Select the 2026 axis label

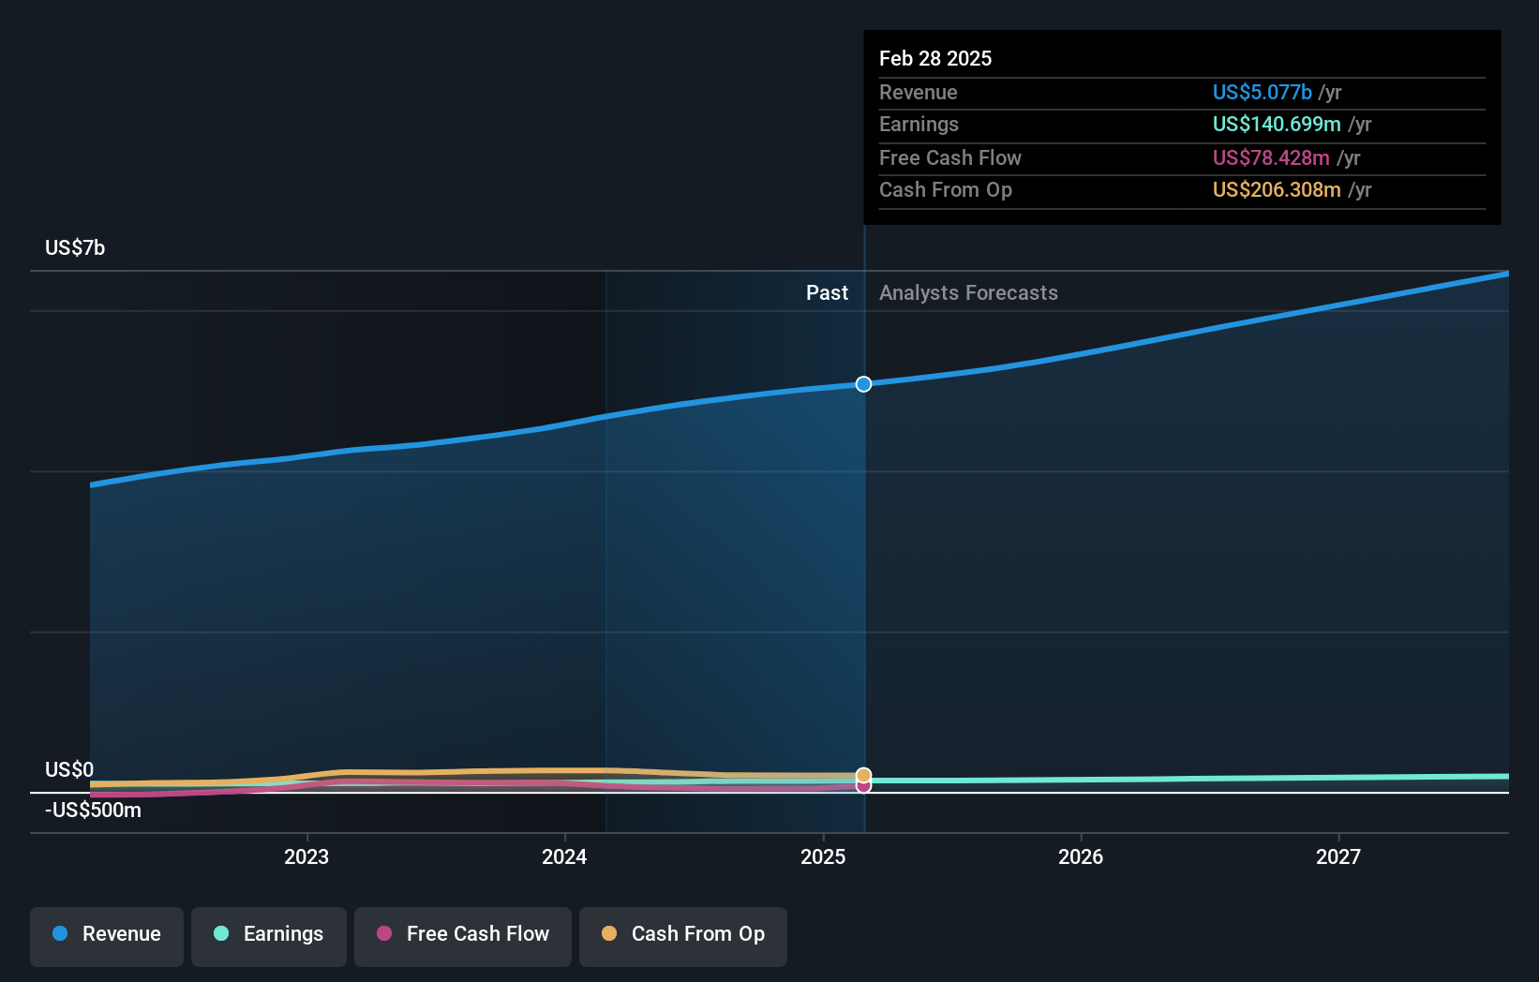point(1081,856)
